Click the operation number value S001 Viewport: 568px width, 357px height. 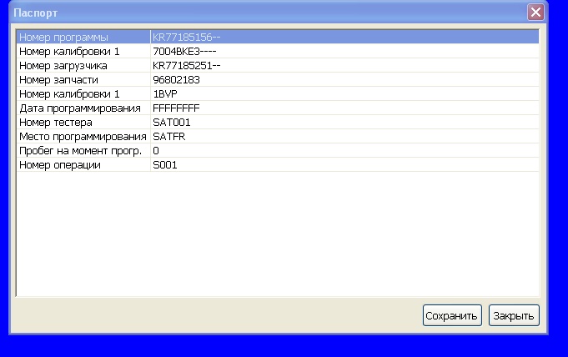[x=165, y=165]
